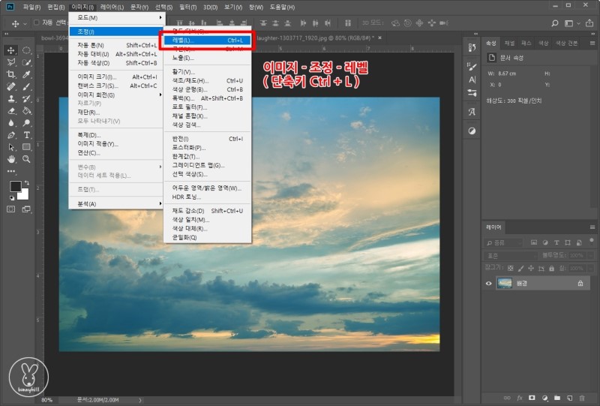Toggle the layer filter on/off switch

point(590,242)
